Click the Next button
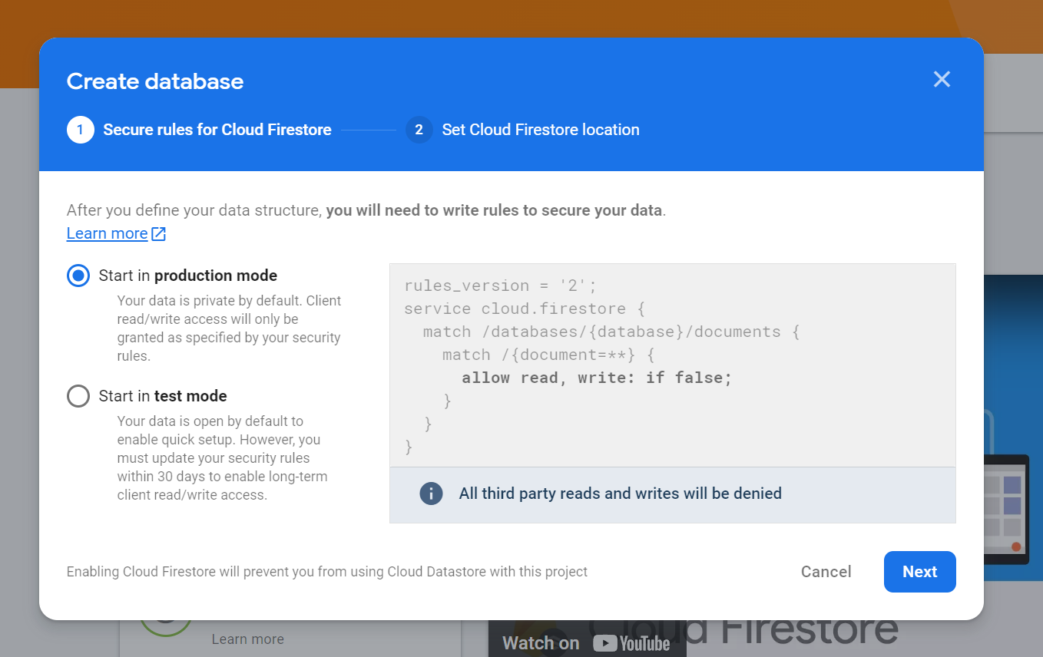The width and height of the screenshot is (1043, 657). coord(919,572)
